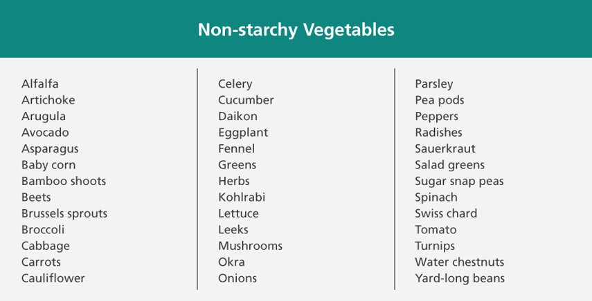
Task: Select the Eggplant list item
Action: (x=243, y=133)
